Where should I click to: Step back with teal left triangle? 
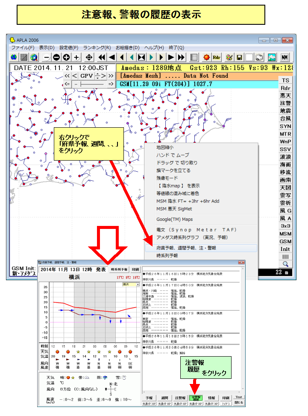tap(132, 57)
